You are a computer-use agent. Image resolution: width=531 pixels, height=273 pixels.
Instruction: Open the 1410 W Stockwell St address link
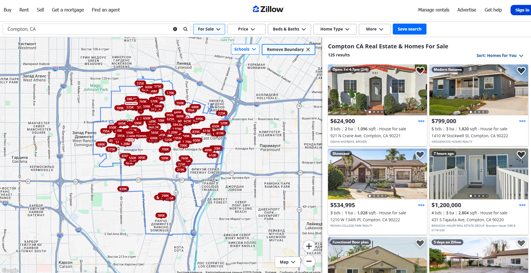(x=470, y=136)
